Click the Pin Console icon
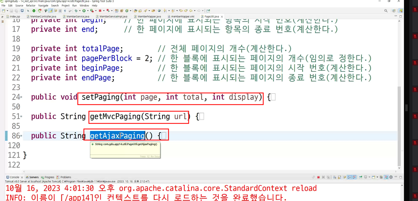This screenshot has height=201, width=418. tap(360, 177)
